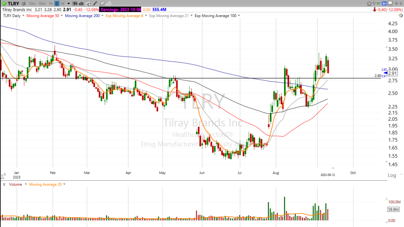Switch to the 30m time frame
404x227 pixels.
pos(42,4)
